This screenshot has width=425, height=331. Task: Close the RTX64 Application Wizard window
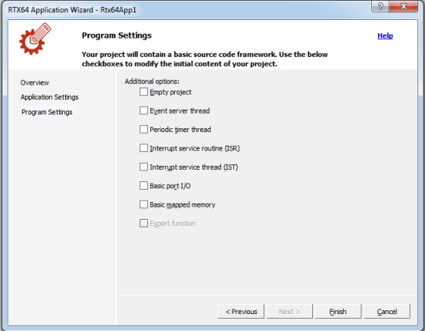[x=404, y=6]
